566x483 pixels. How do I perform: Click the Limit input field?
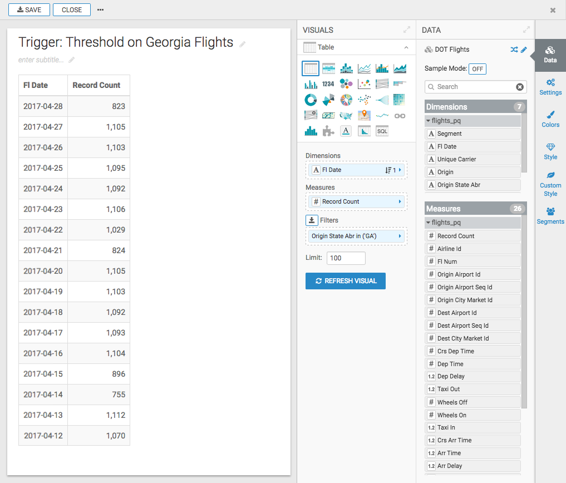coord(346,258)
